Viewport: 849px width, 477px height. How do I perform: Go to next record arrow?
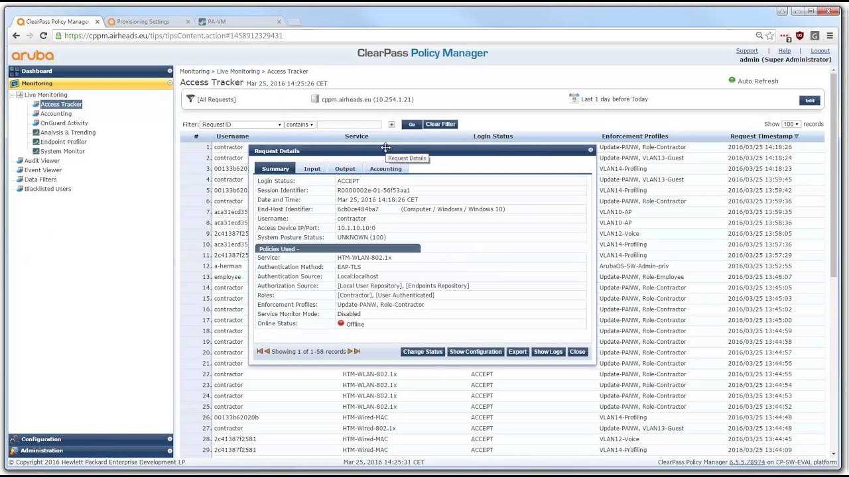point(350,351)
